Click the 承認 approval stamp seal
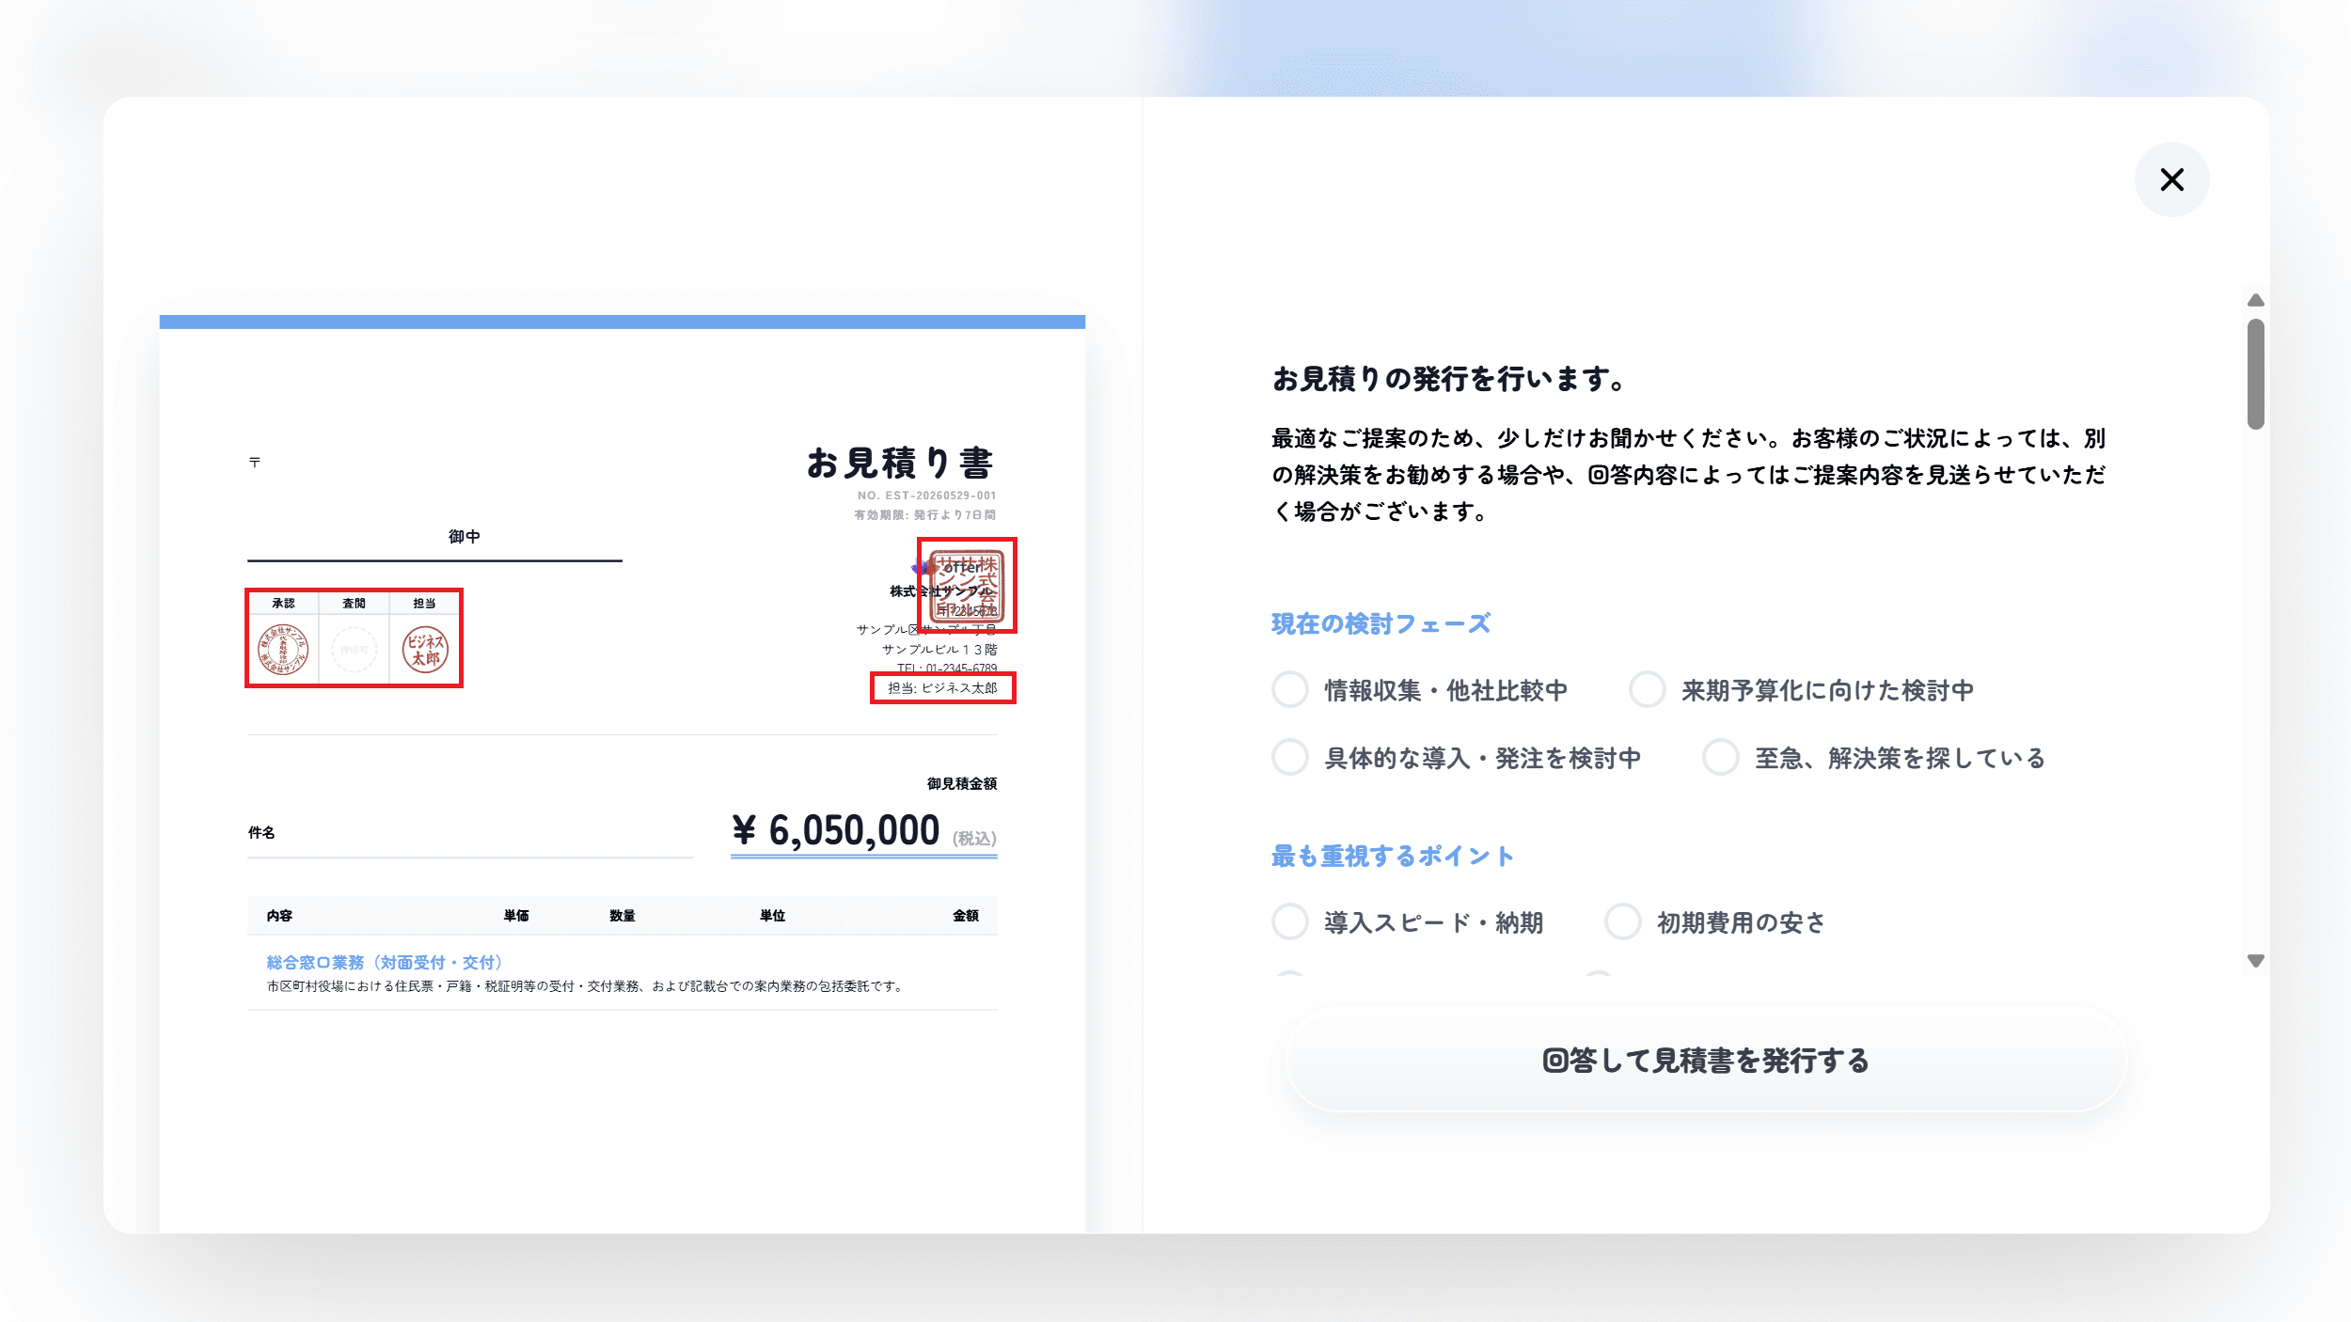The image size is (2351, 1322). tap(283, 649)
